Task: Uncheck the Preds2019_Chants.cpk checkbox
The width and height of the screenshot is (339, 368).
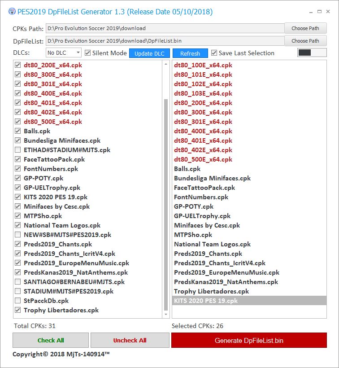Action: point(18,244)
